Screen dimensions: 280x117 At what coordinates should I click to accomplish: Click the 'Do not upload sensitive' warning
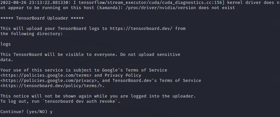click(x=150, y=55)
